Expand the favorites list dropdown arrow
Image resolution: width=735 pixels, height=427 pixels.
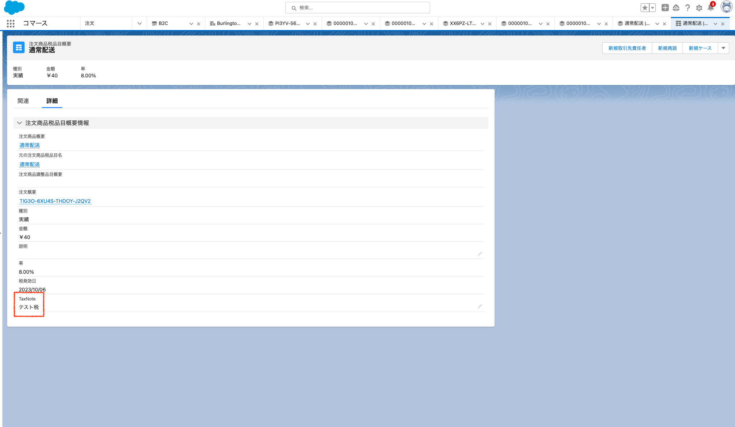pyautogui.click(x=653, y=8)
